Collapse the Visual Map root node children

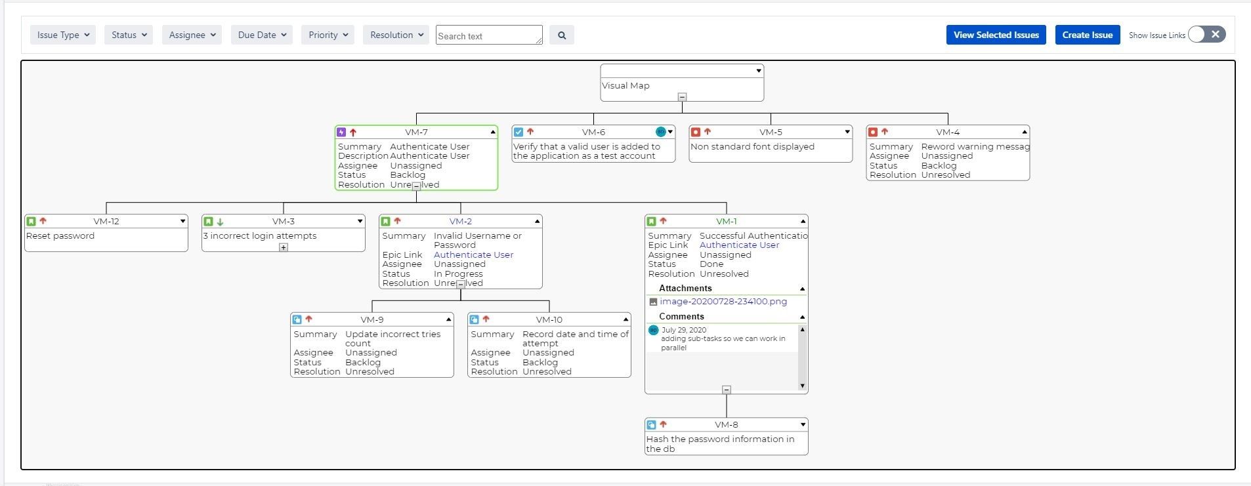(x=682, y=97)
